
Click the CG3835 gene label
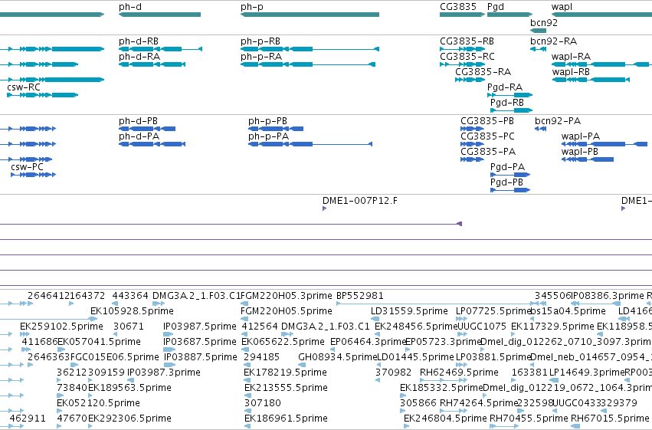click(458, 7)
